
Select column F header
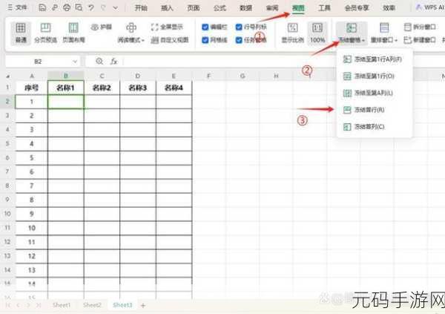[x=209, y=76]
